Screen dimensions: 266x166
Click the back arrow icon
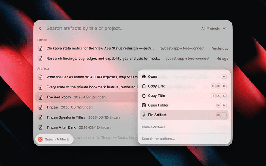click(x=40, y=29)
